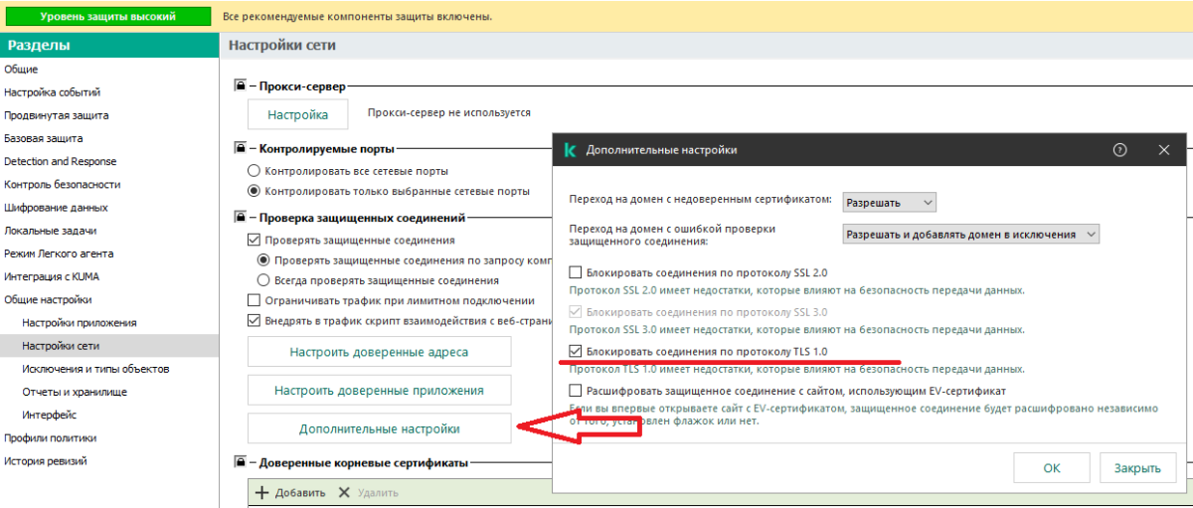Image resolution: width=1193 pixels, height=508 pixels.
Task: Select Интерфейс subsection
Action: tap(50, 415)
